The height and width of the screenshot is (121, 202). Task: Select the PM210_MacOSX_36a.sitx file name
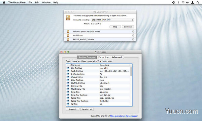coord(83,39)
